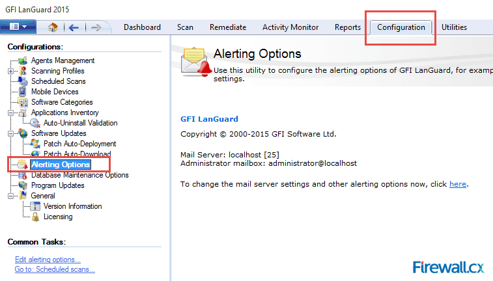The image size is (493, 281).
Task: Open the Utilities tab
Action: coord(454,27)
